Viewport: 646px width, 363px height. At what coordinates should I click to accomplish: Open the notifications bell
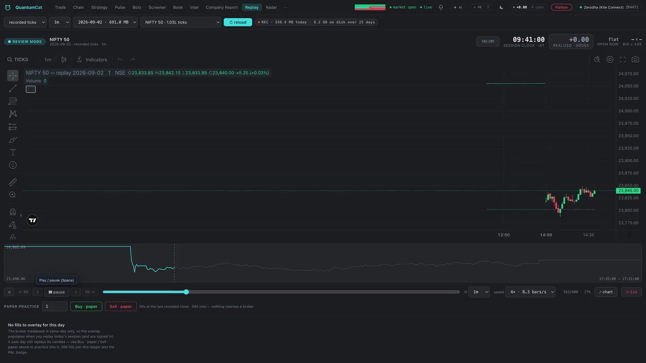tap(441, 7)
